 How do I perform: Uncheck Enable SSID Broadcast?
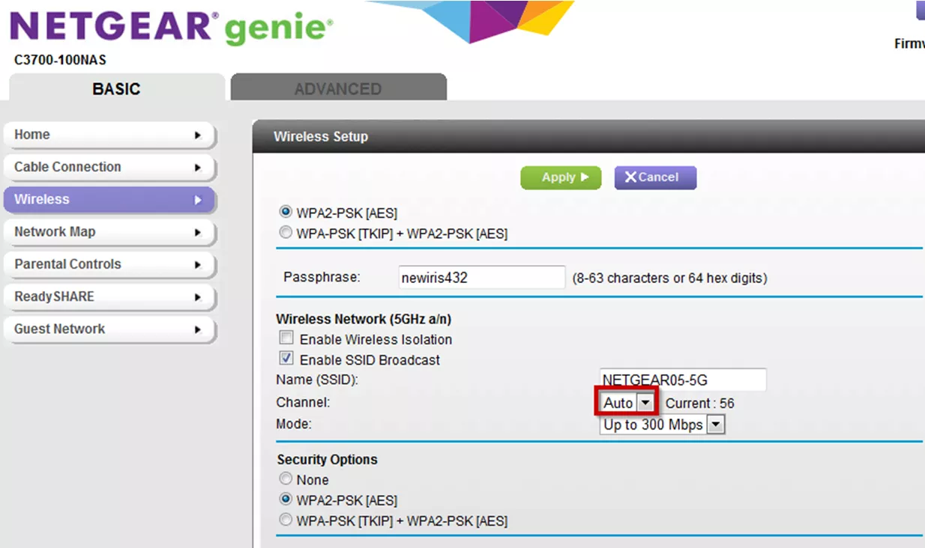pyautogui.click(x=286, y=359)
